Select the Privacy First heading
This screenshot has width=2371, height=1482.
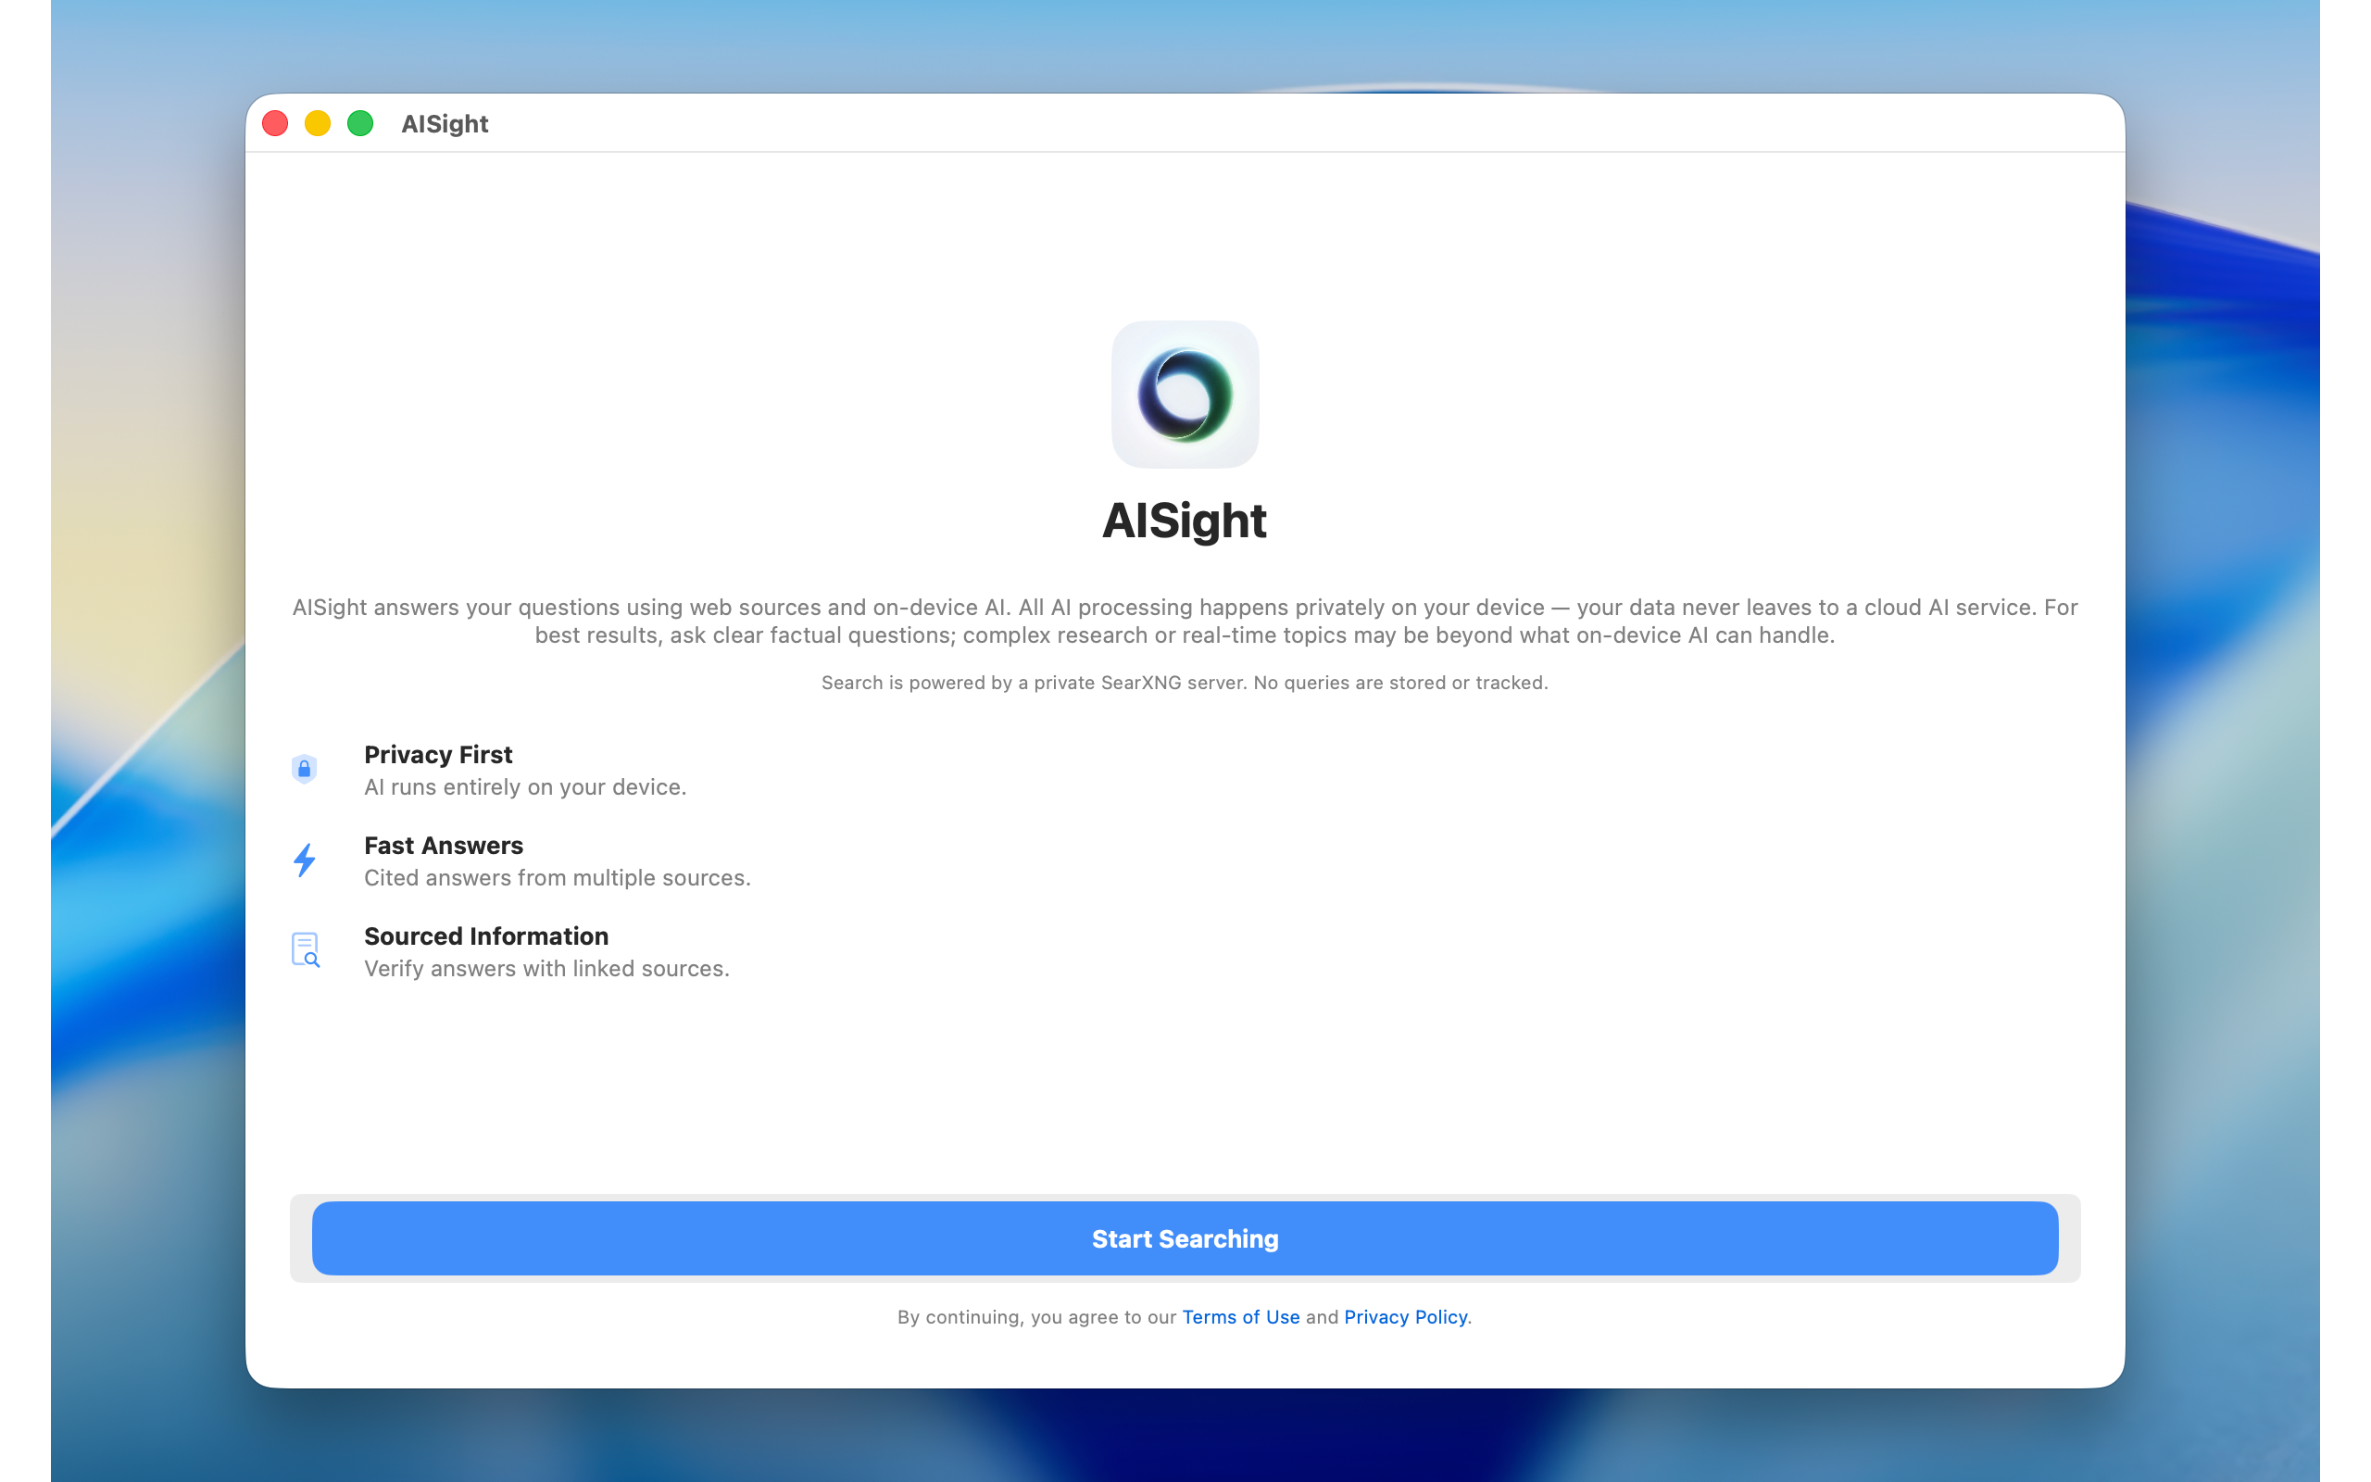[x=438, y=755]
